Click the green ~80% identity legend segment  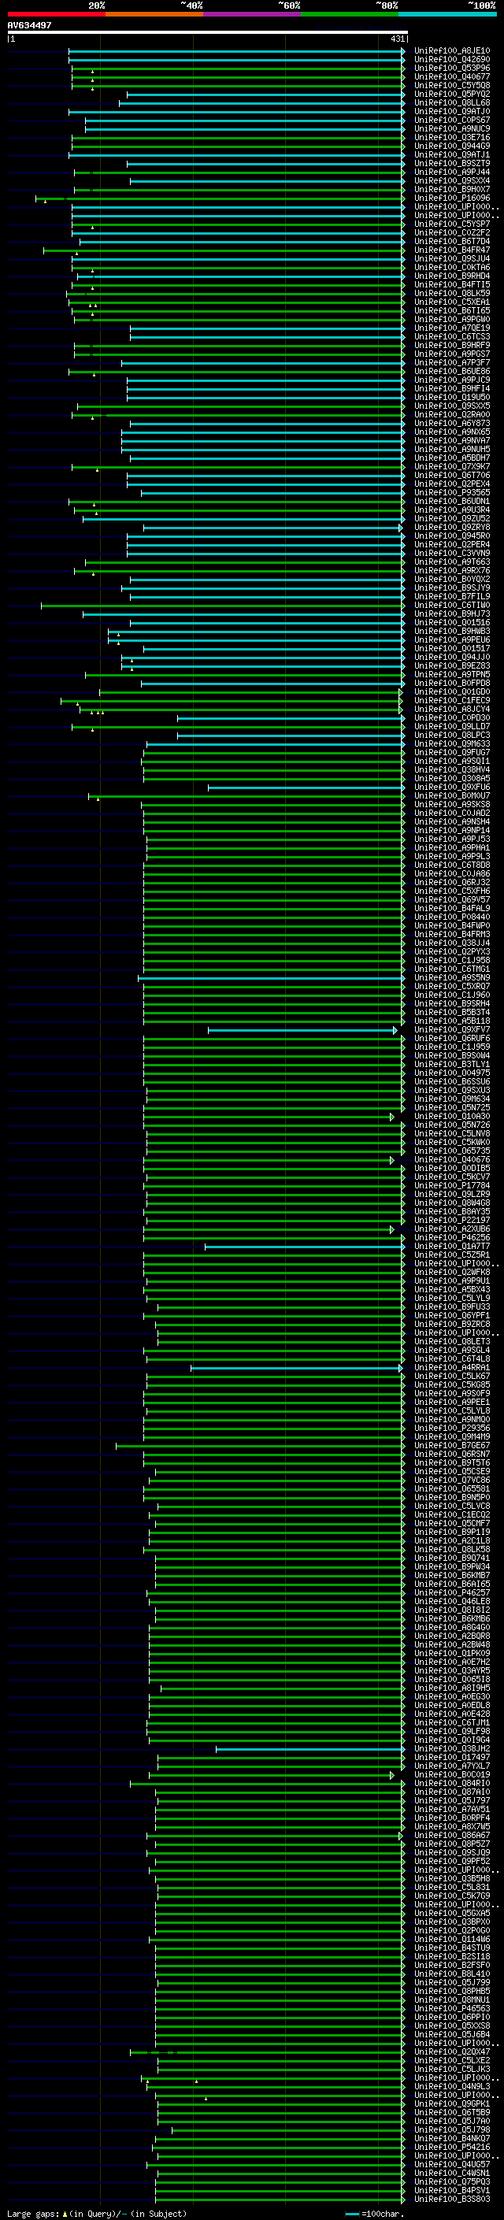350,14
